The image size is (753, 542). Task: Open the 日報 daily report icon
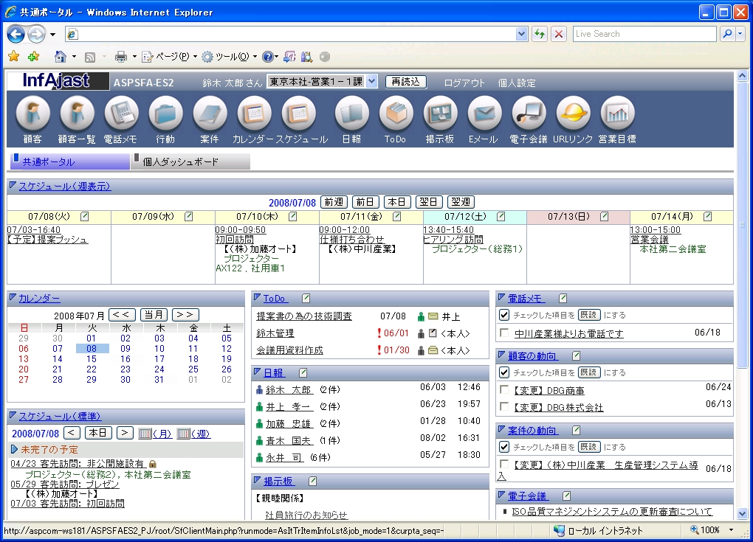[x=351, y=114]
